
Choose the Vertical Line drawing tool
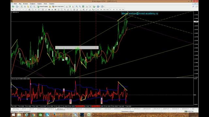(20, 9)
